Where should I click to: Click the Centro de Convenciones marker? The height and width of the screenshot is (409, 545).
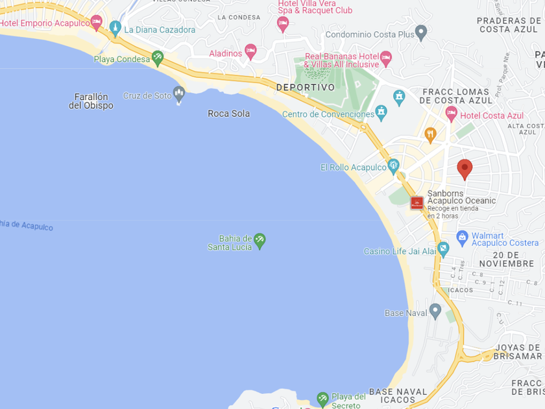click(x=381, y=113)
